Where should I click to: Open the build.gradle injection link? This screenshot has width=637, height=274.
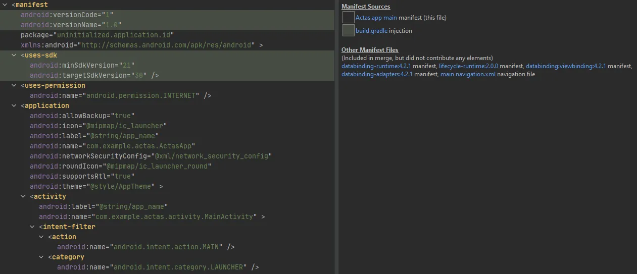(x=371, y=31)
